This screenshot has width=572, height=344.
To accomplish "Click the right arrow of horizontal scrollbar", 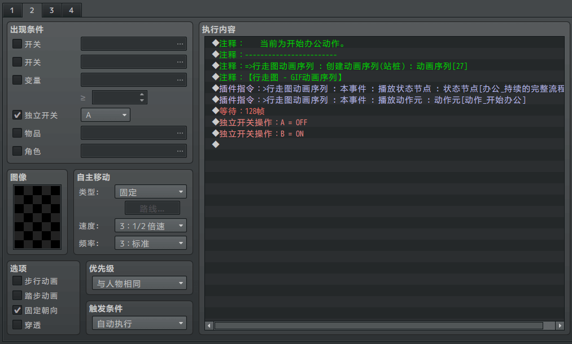I will click(x=560, y=325).
